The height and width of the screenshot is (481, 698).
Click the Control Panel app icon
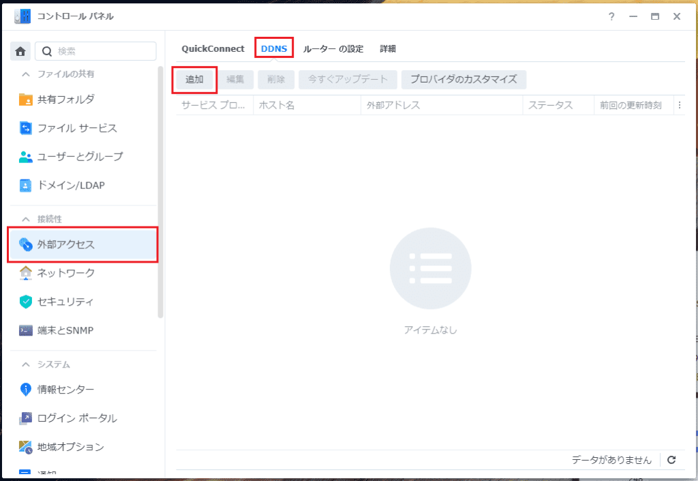coord(22,16)
